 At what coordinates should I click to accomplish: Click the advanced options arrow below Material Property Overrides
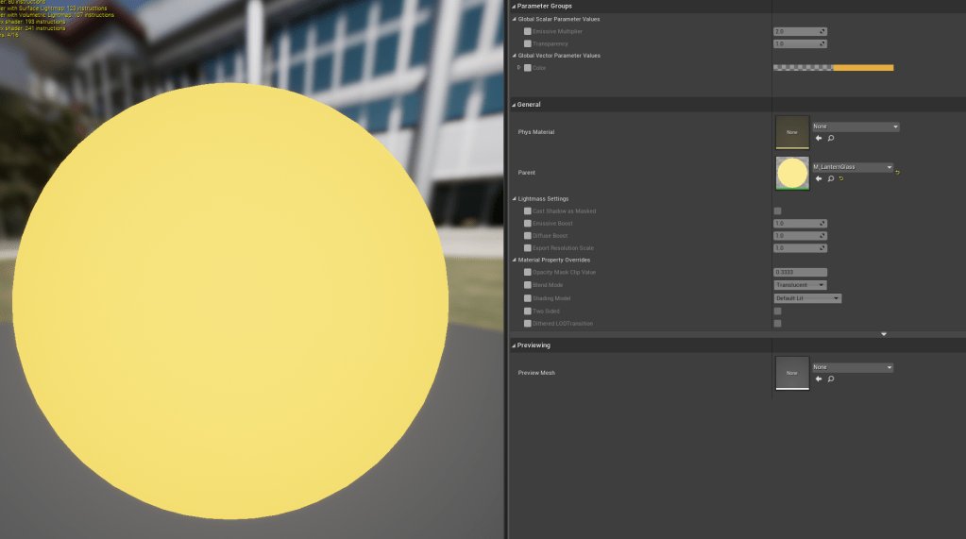tap(884, 333)
